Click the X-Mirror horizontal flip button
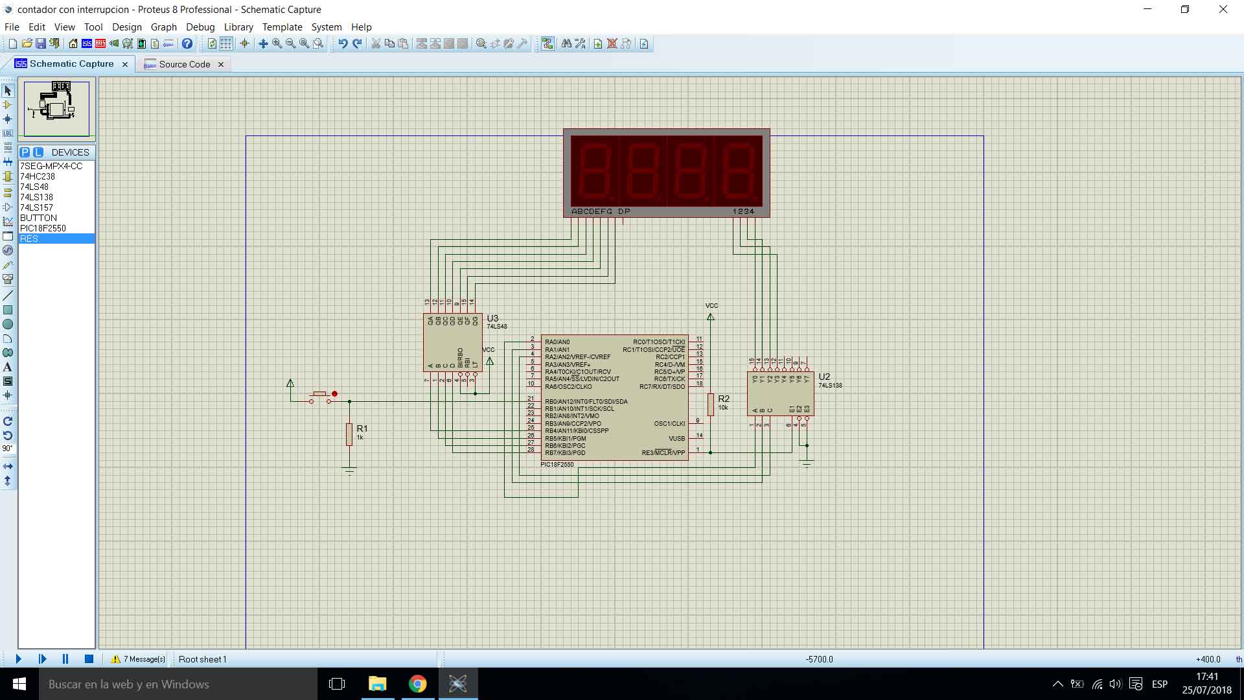This screenshot has height=700, width=1244. tap(8, 466)
